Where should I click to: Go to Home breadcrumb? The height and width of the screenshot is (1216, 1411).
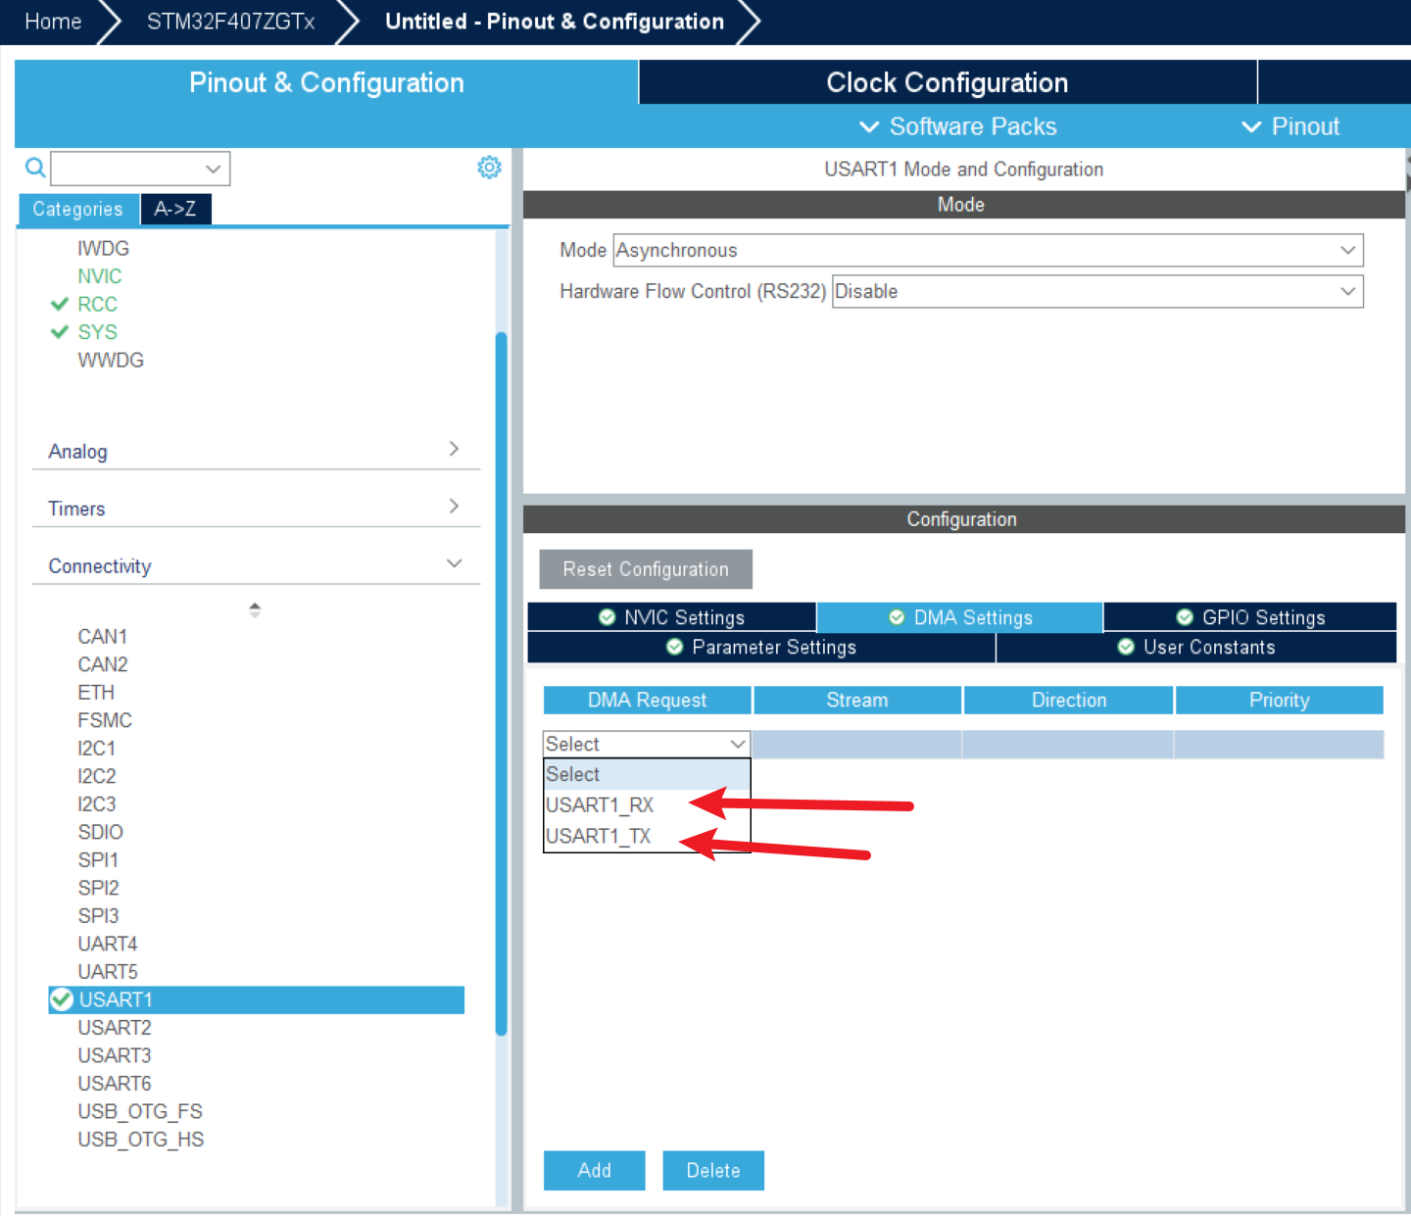[53, 22]
